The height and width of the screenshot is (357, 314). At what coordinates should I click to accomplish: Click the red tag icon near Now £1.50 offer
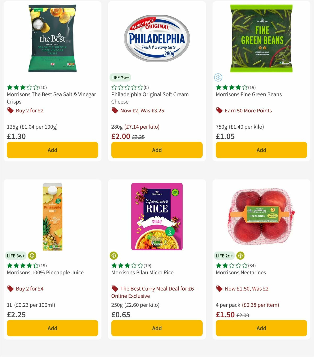coord(219,289)
